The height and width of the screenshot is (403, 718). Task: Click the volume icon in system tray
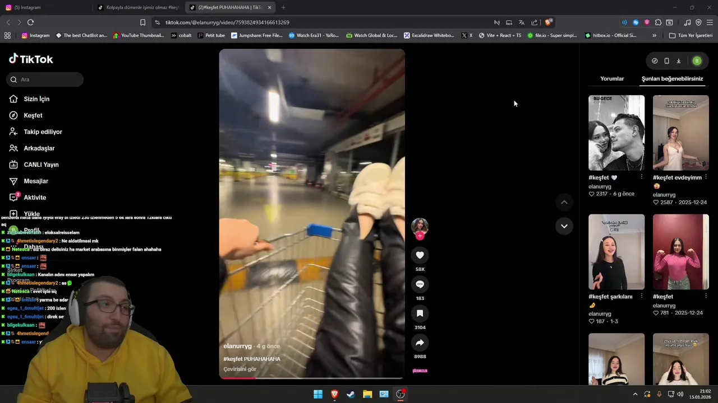click(x=680, y=394)
